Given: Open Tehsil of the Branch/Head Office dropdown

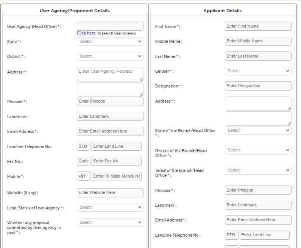Looking at the screenshot, I should pyautogui.click(x=258, y=170).
